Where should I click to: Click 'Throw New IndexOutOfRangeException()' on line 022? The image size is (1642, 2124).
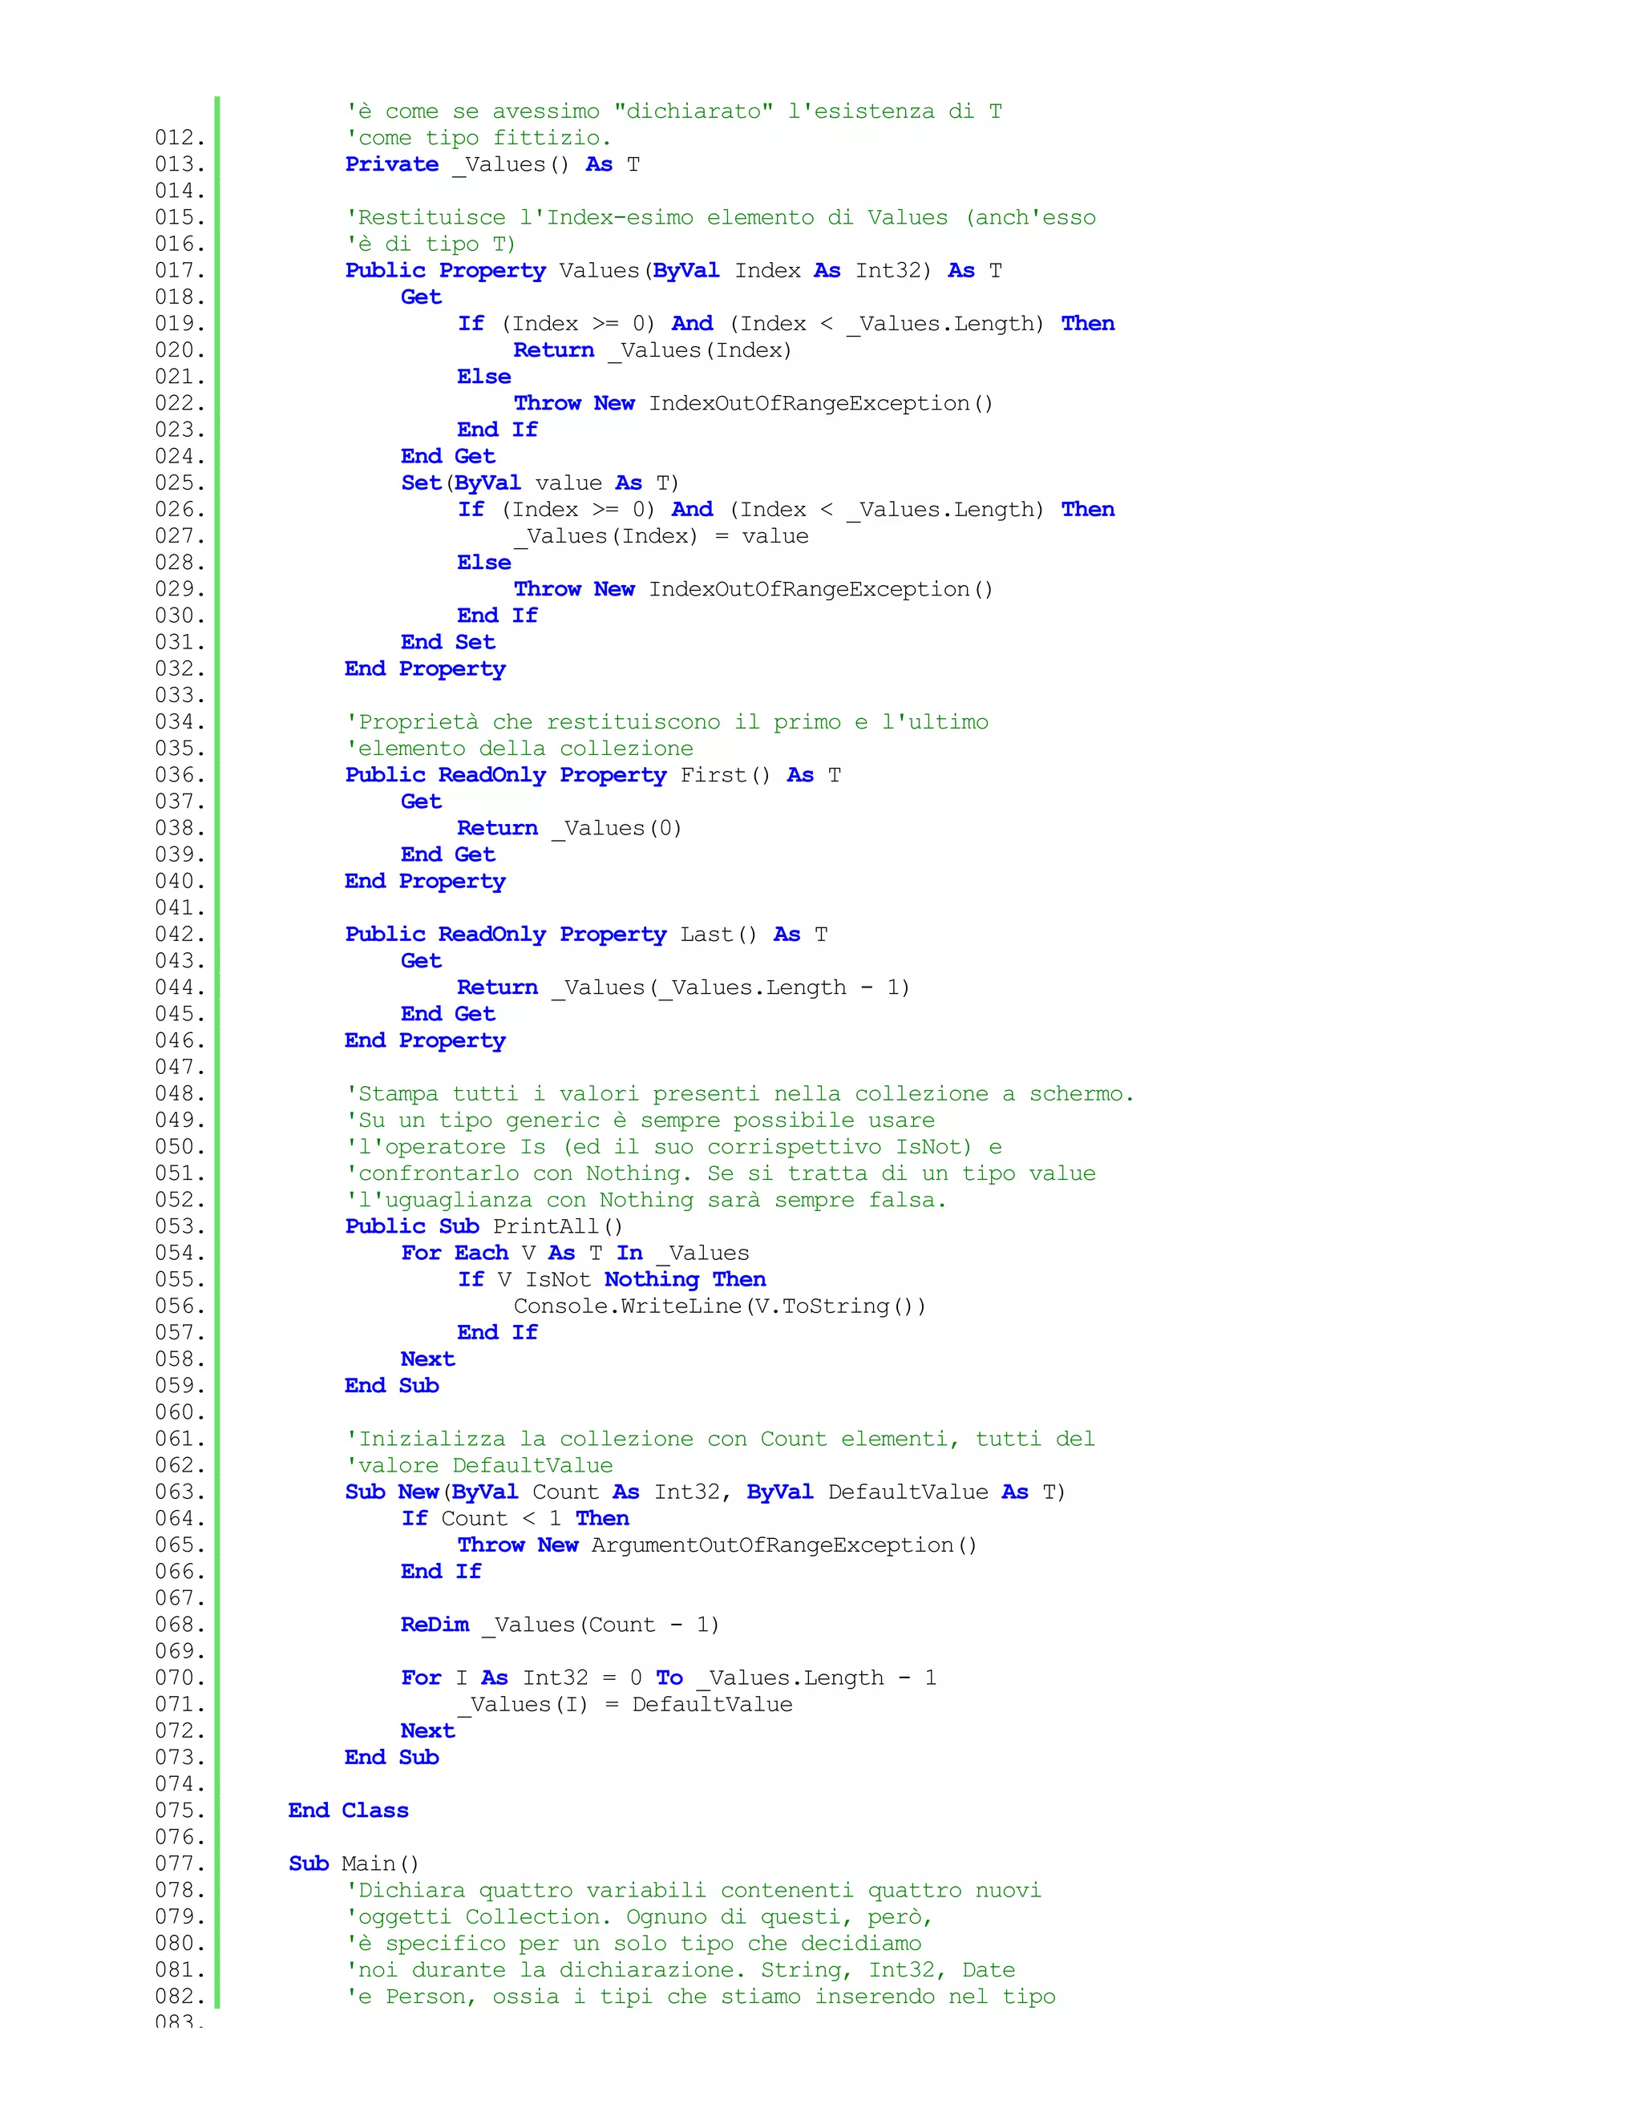point(753,404)
